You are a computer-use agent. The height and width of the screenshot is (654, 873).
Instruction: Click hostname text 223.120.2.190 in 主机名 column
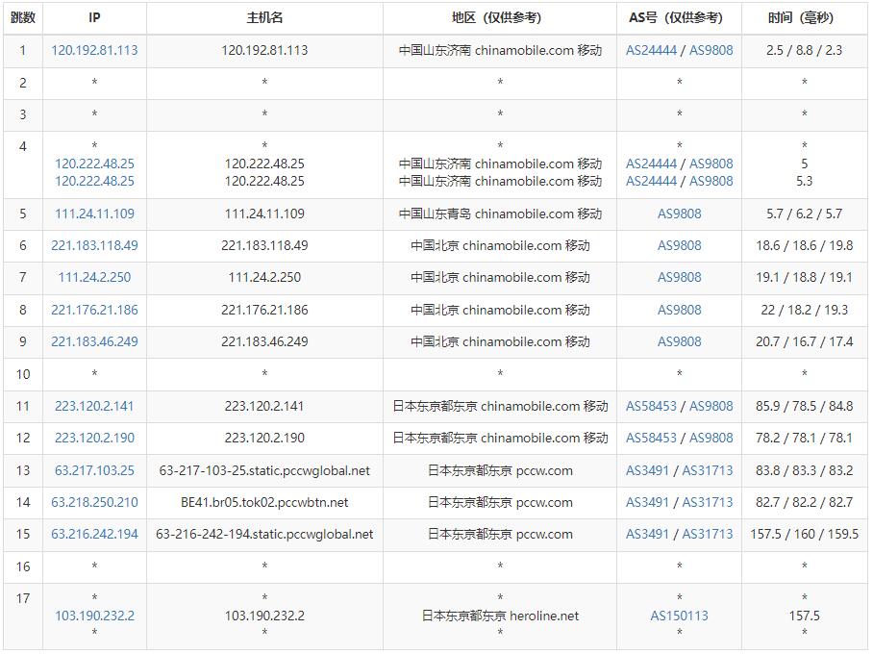click(264, 438)
